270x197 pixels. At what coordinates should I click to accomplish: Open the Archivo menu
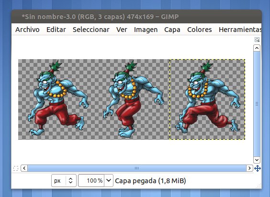point(27,30)
